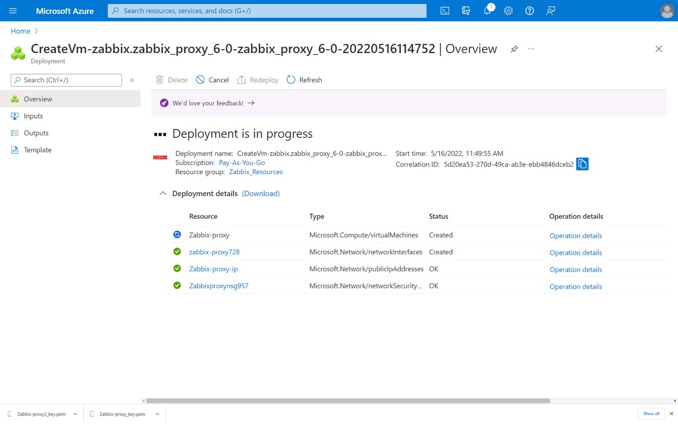Open zabbix-proxy728 network interface
The height and width of the screenshot is (424, 678).
(215, 252)
